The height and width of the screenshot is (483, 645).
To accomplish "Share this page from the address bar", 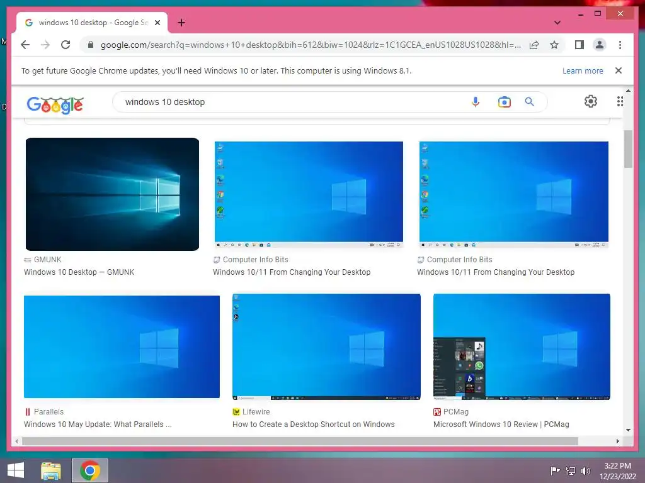I will tap(534, 45).
